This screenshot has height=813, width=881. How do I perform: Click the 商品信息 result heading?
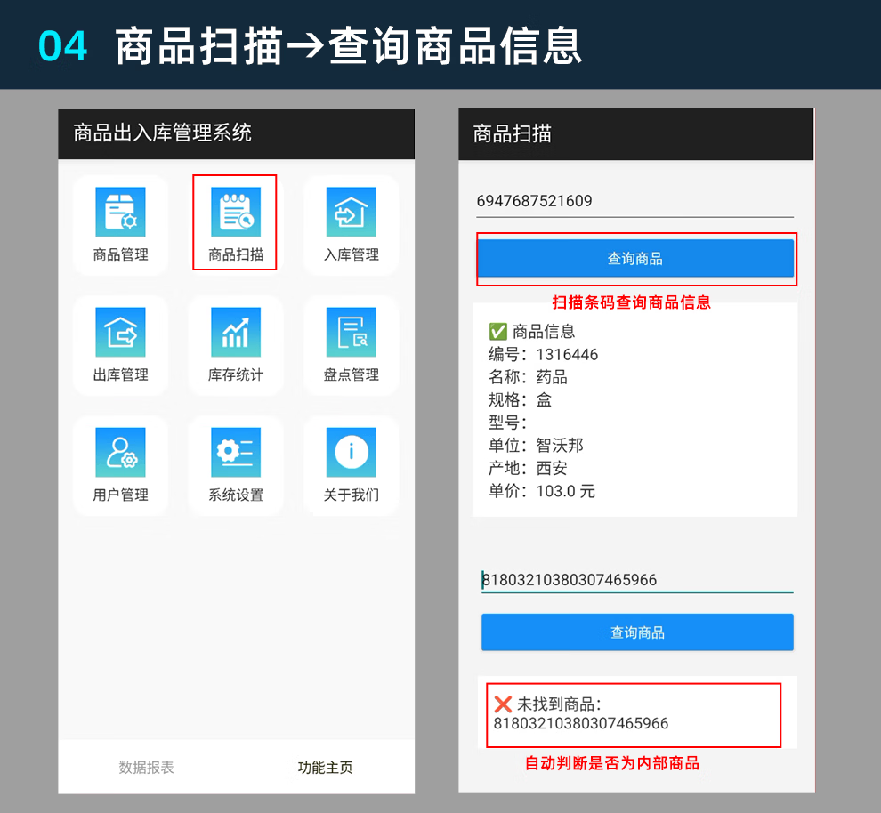[532, 331]
